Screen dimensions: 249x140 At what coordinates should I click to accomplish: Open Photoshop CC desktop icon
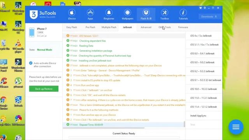[18, 27]
